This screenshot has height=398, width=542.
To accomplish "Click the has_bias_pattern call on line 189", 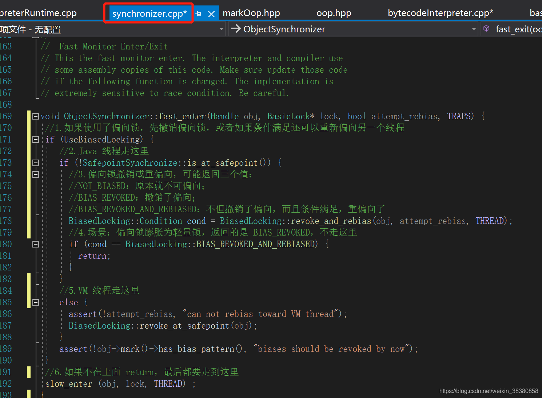I will [196, 349].
